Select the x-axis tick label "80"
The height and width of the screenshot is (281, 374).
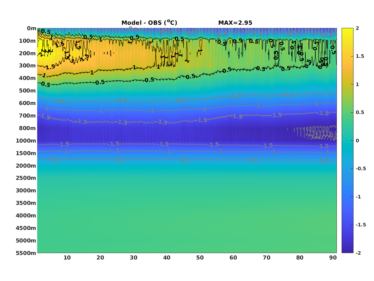click(x=300, y=258)
